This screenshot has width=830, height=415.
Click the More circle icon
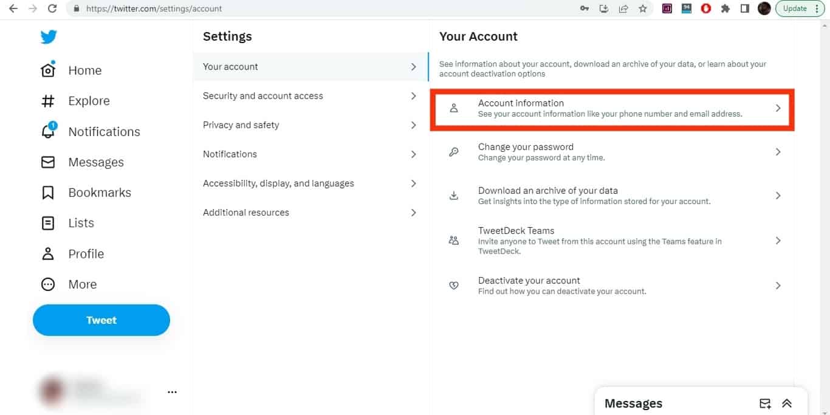click(48, 284)
